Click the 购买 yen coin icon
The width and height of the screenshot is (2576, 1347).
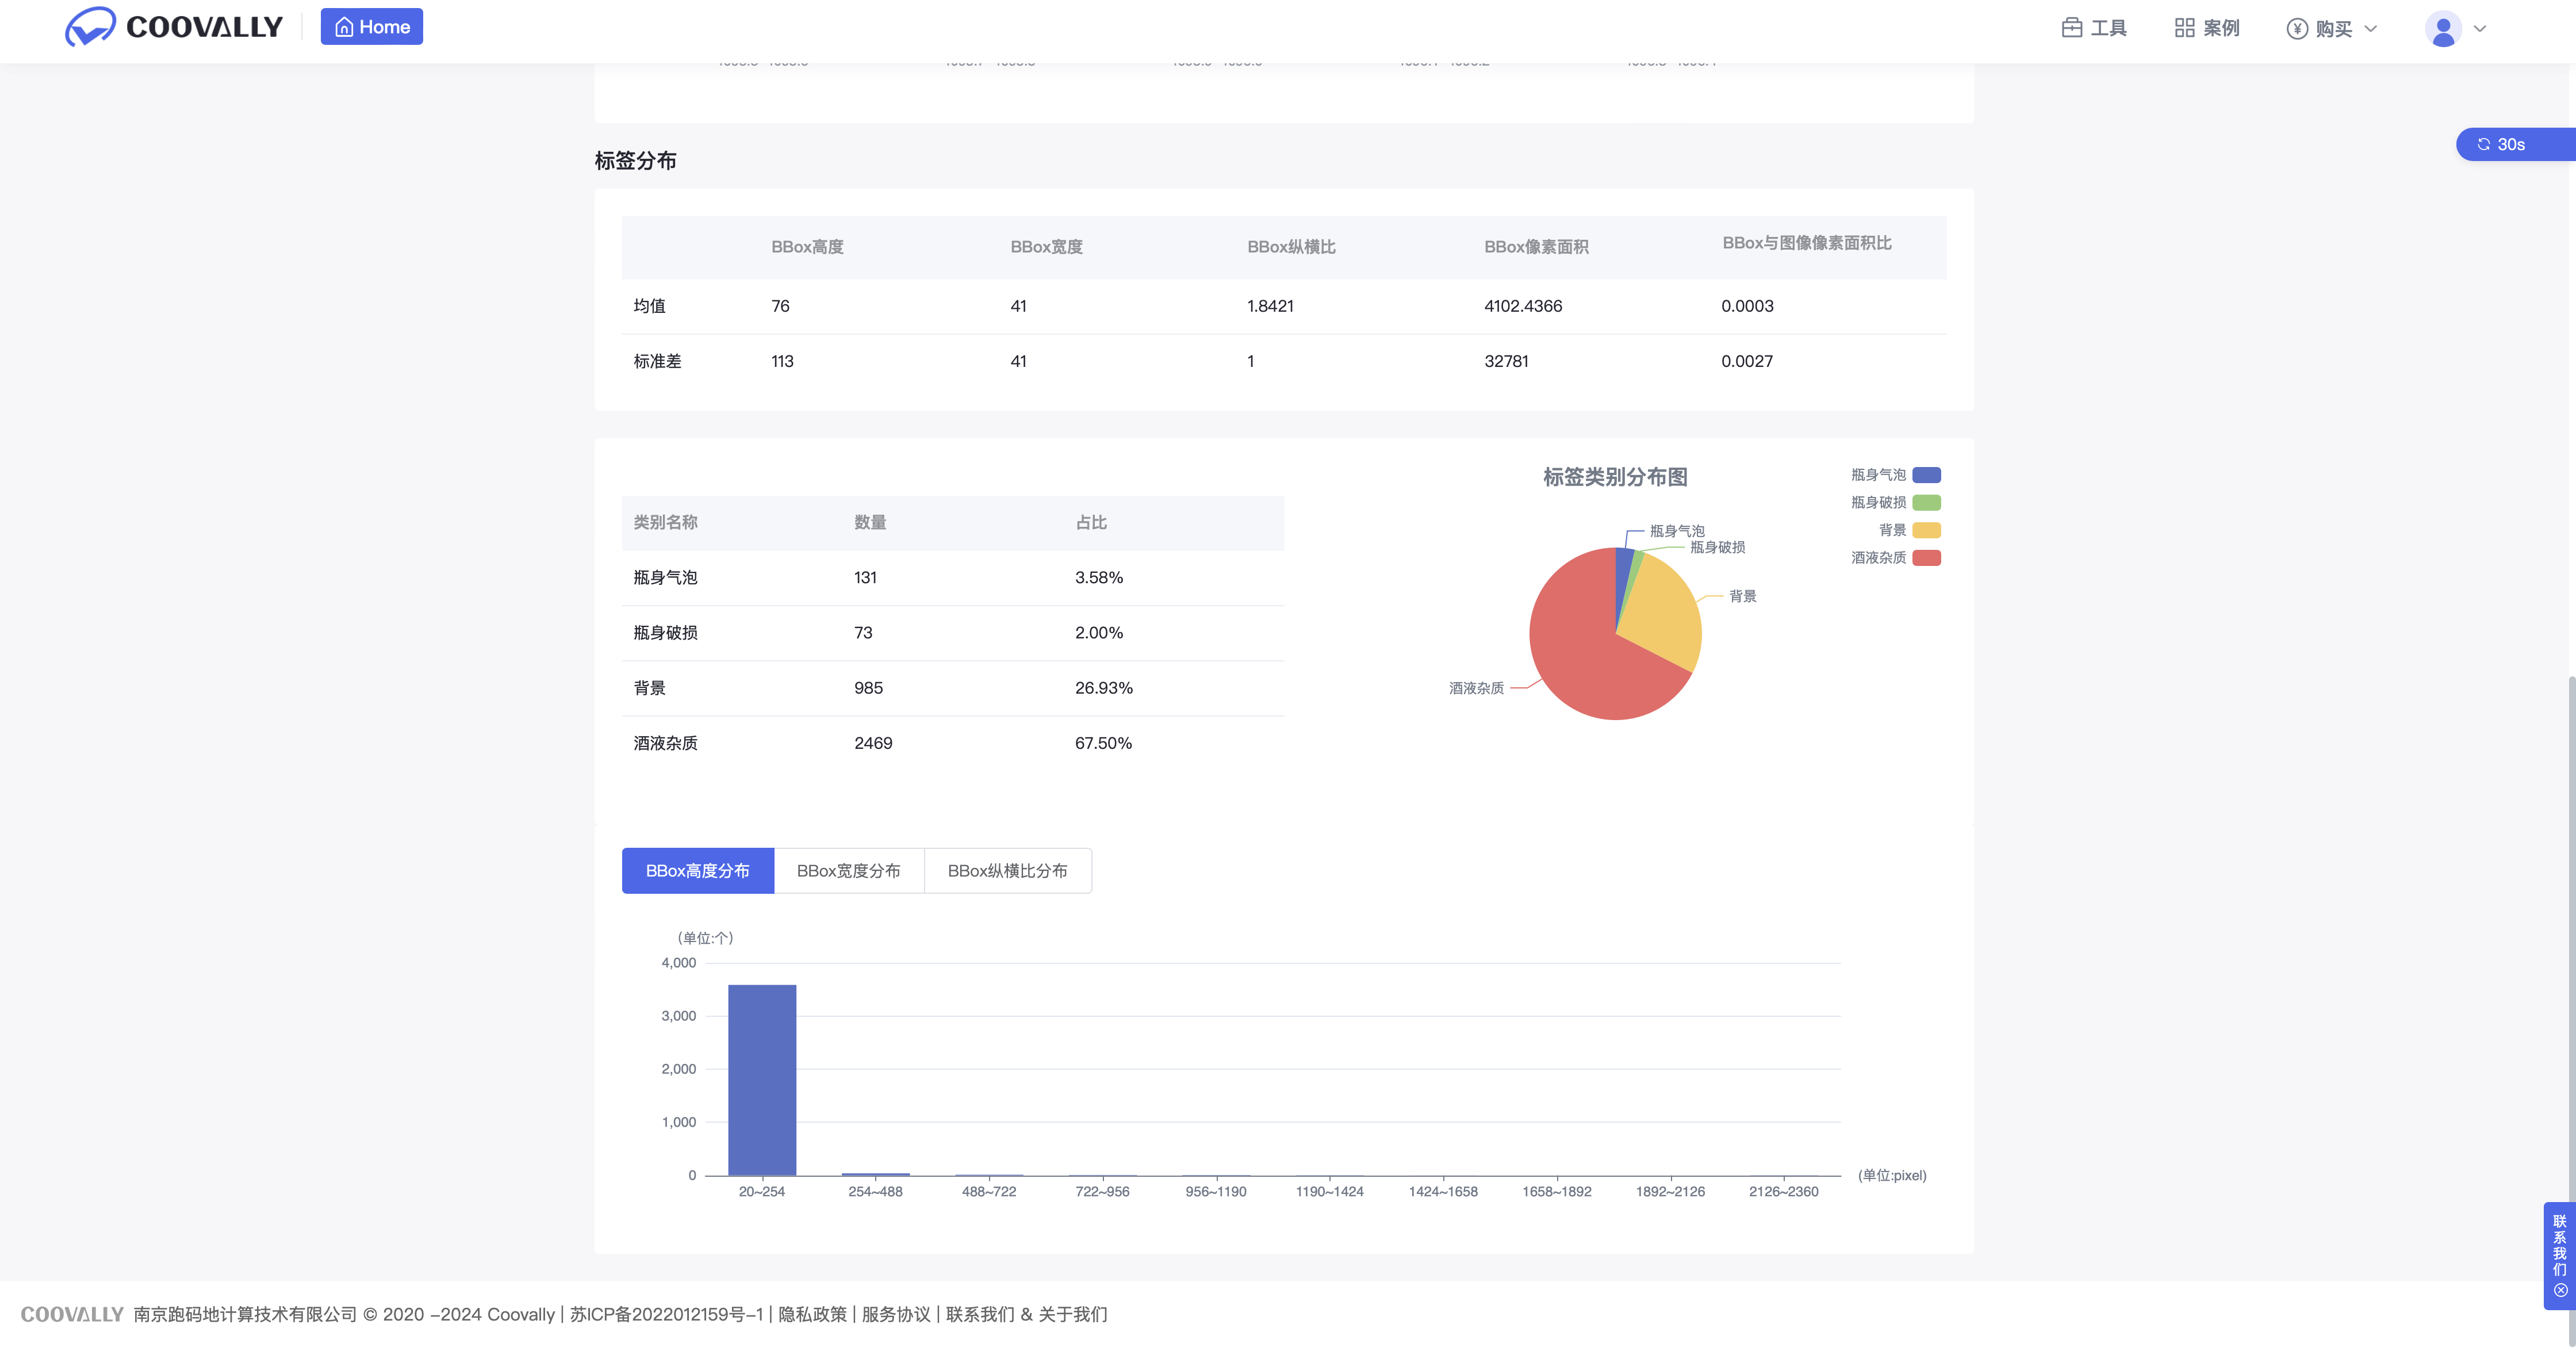[2297, 29]
